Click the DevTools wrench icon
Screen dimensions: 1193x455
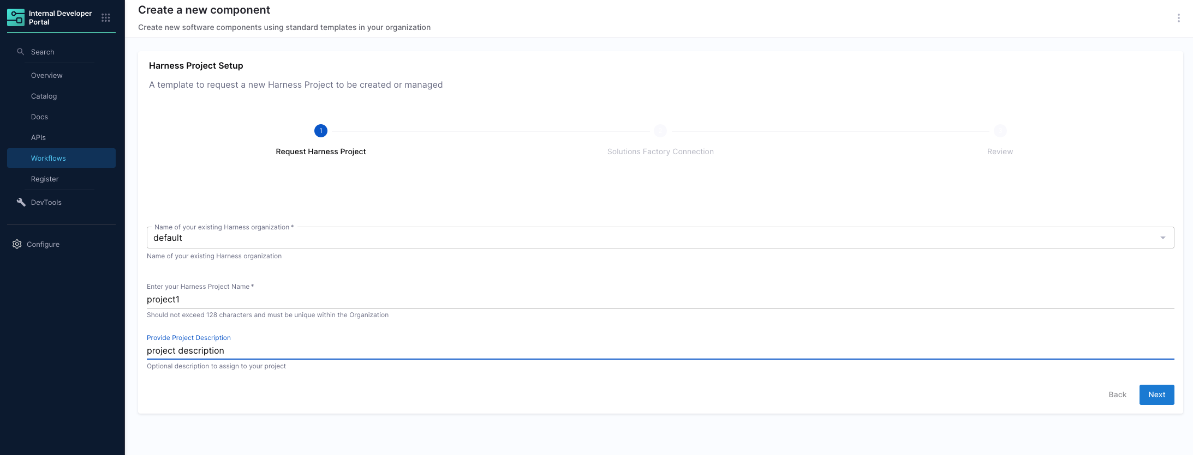[x=21, y=202]
